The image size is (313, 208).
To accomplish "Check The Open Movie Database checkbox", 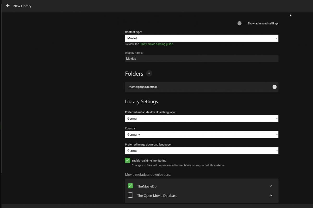I will (130, 195).
